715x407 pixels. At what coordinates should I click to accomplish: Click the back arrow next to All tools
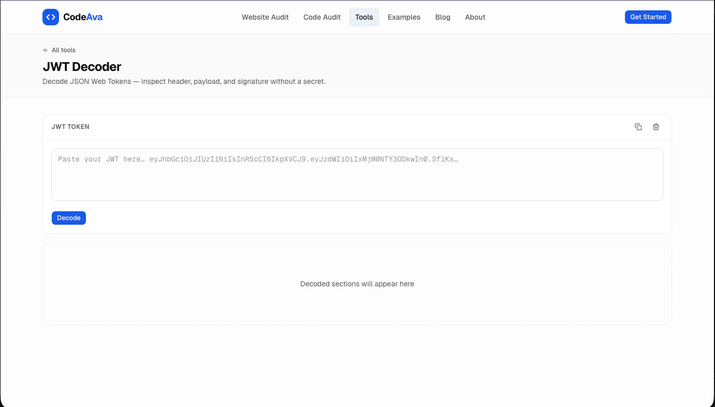click(x=46, y=50)
